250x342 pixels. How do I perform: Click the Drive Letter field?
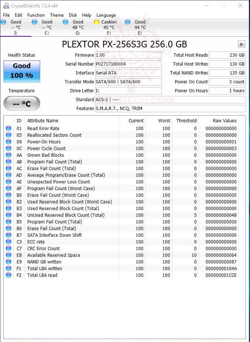(x=128, y=90)
